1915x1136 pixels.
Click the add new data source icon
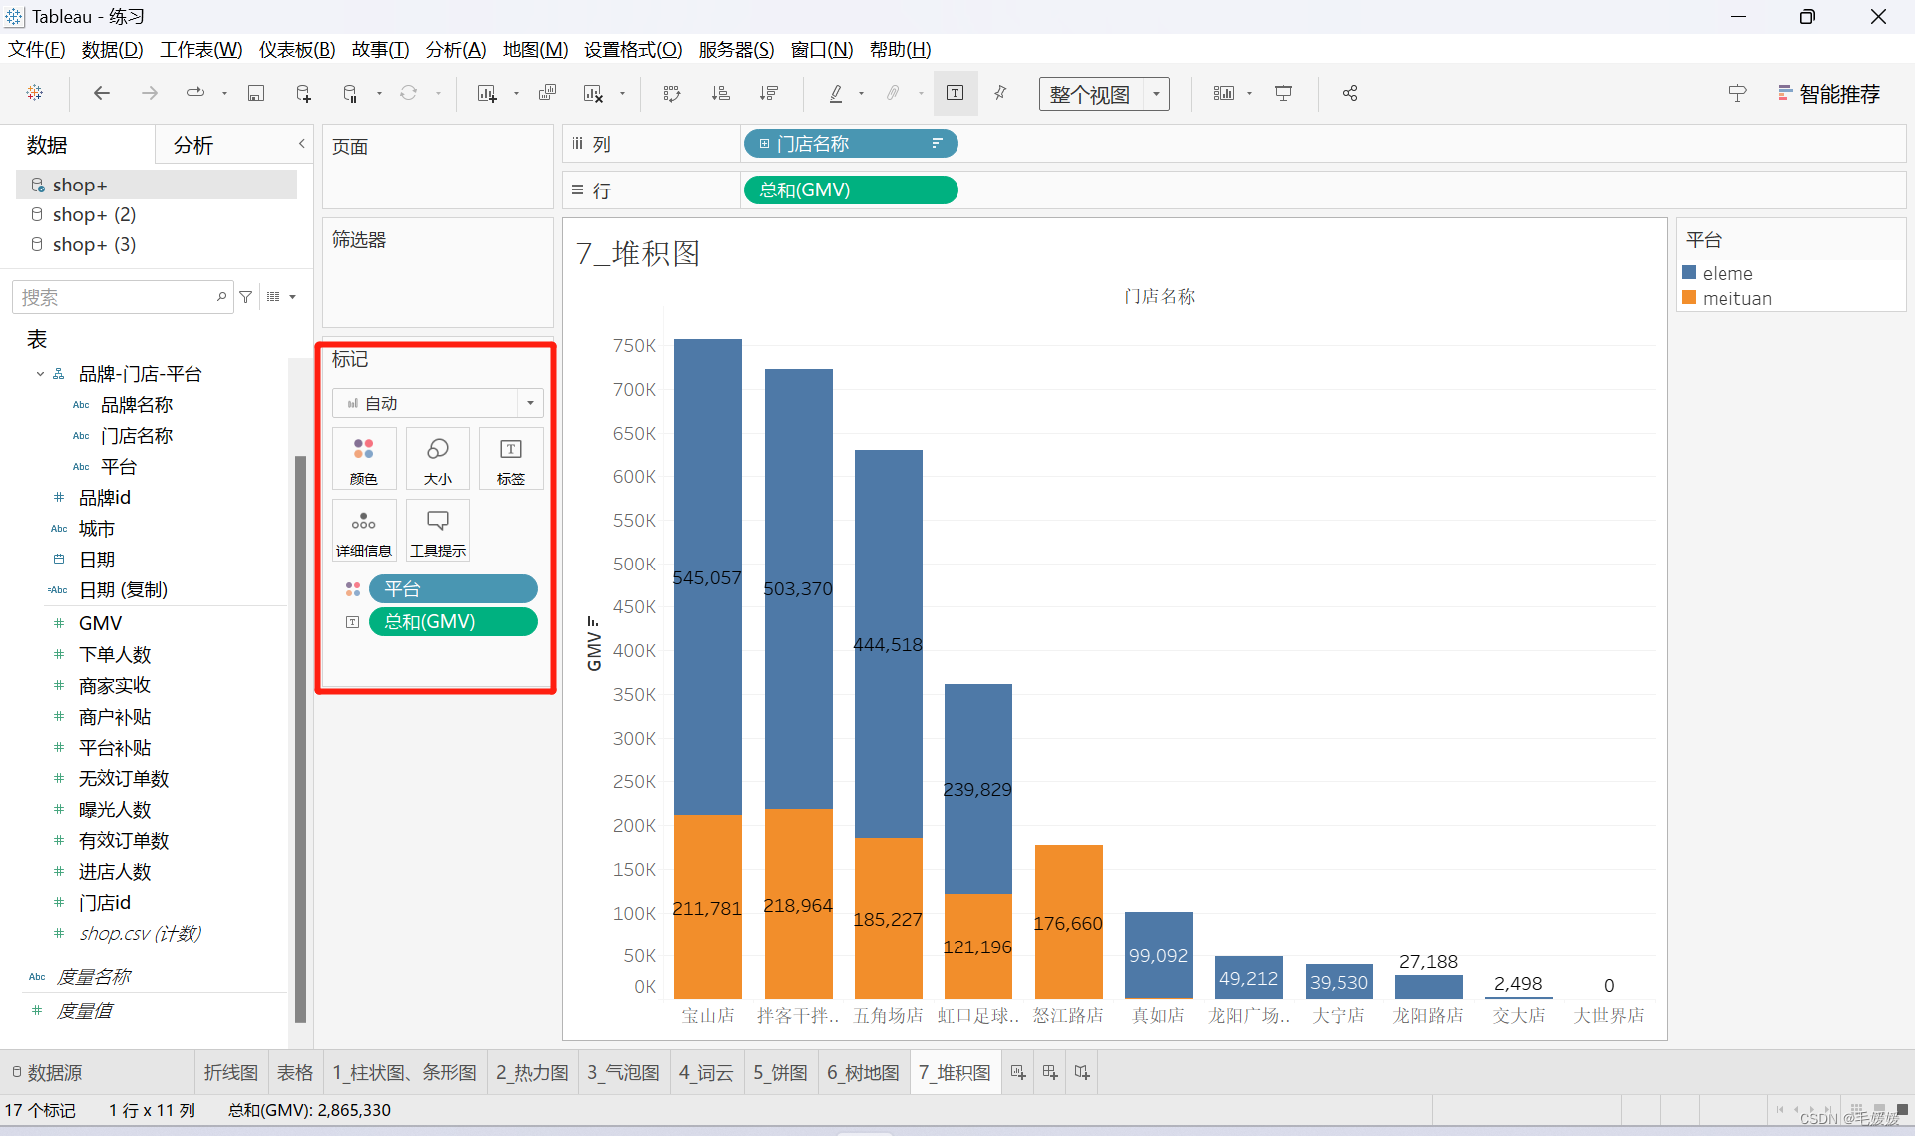tap(303, 93)
